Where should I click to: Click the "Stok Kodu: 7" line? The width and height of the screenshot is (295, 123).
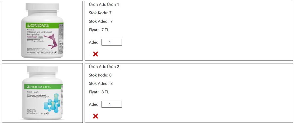tap(100, 13)
